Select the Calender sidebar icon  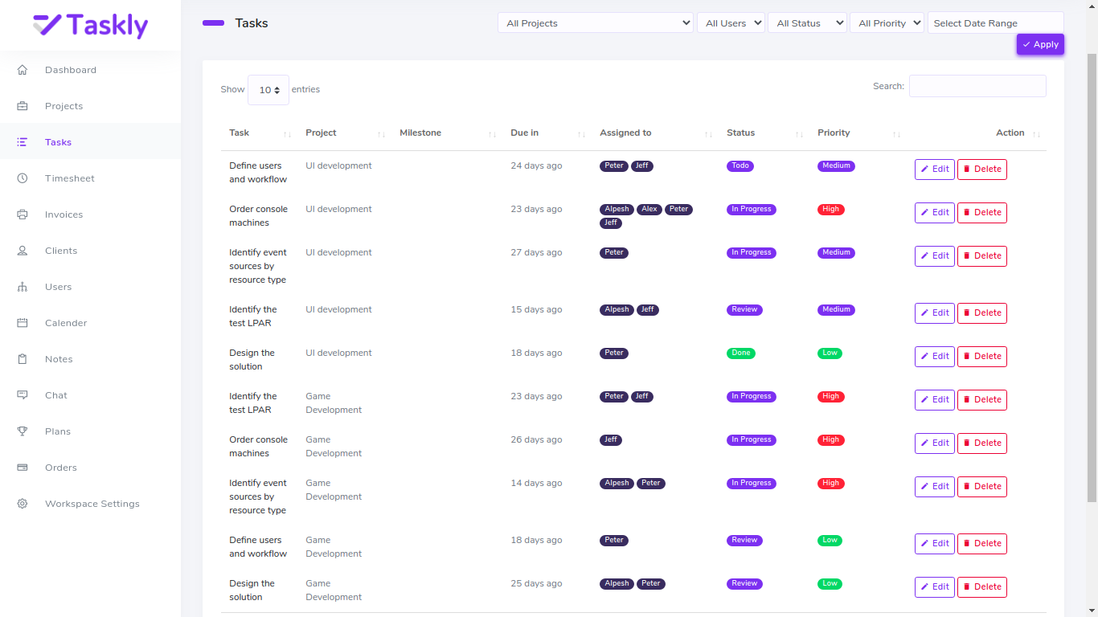[x=22, y=322]
